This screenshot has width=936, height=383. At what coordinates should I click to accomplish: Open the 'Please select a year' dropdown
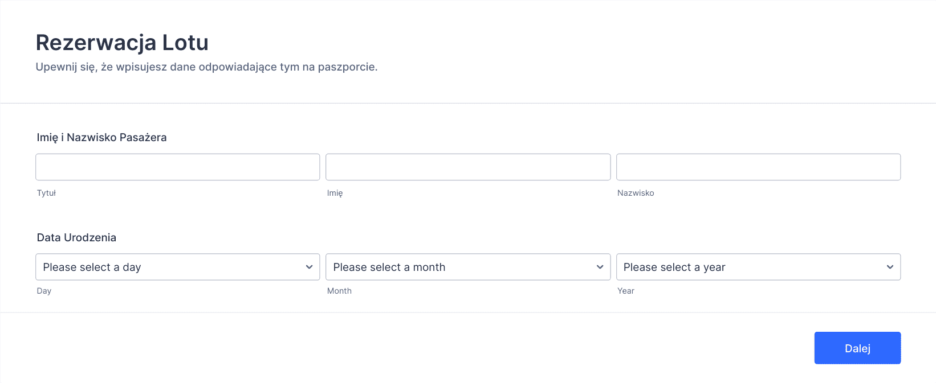(758, 267)
